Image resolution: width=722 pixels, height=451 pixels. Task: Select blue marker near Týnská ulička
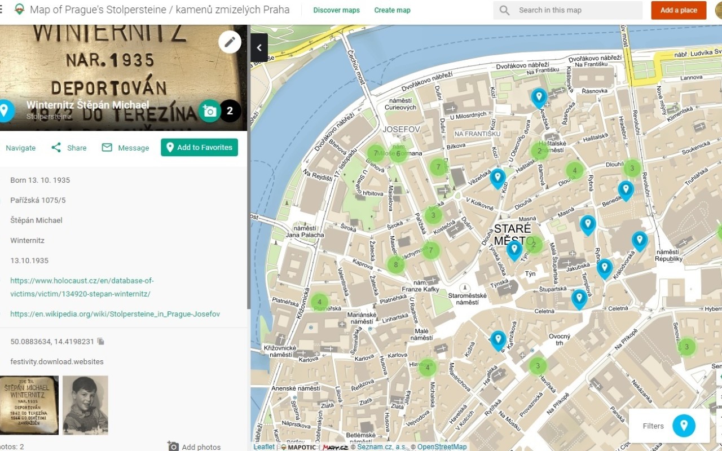coord(514,250)
